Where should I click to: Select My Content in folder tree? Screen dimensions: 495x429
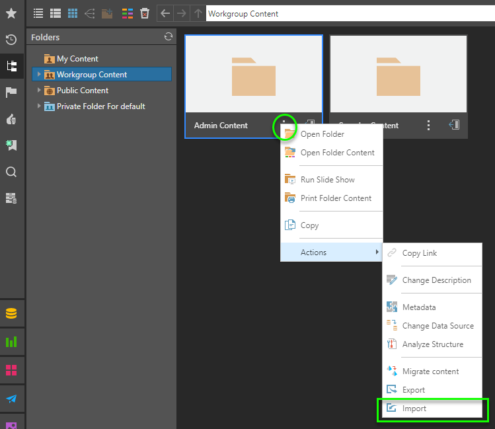click(x=77, y=59)
